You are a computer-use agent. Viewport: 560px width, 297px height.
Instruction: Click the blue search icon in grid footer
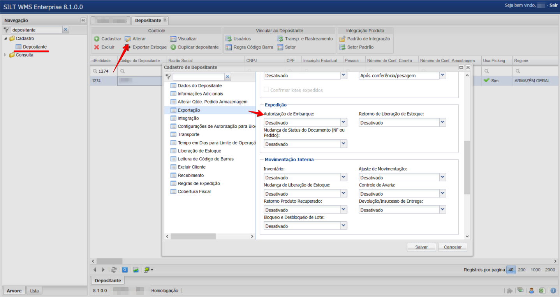point(125,269)
